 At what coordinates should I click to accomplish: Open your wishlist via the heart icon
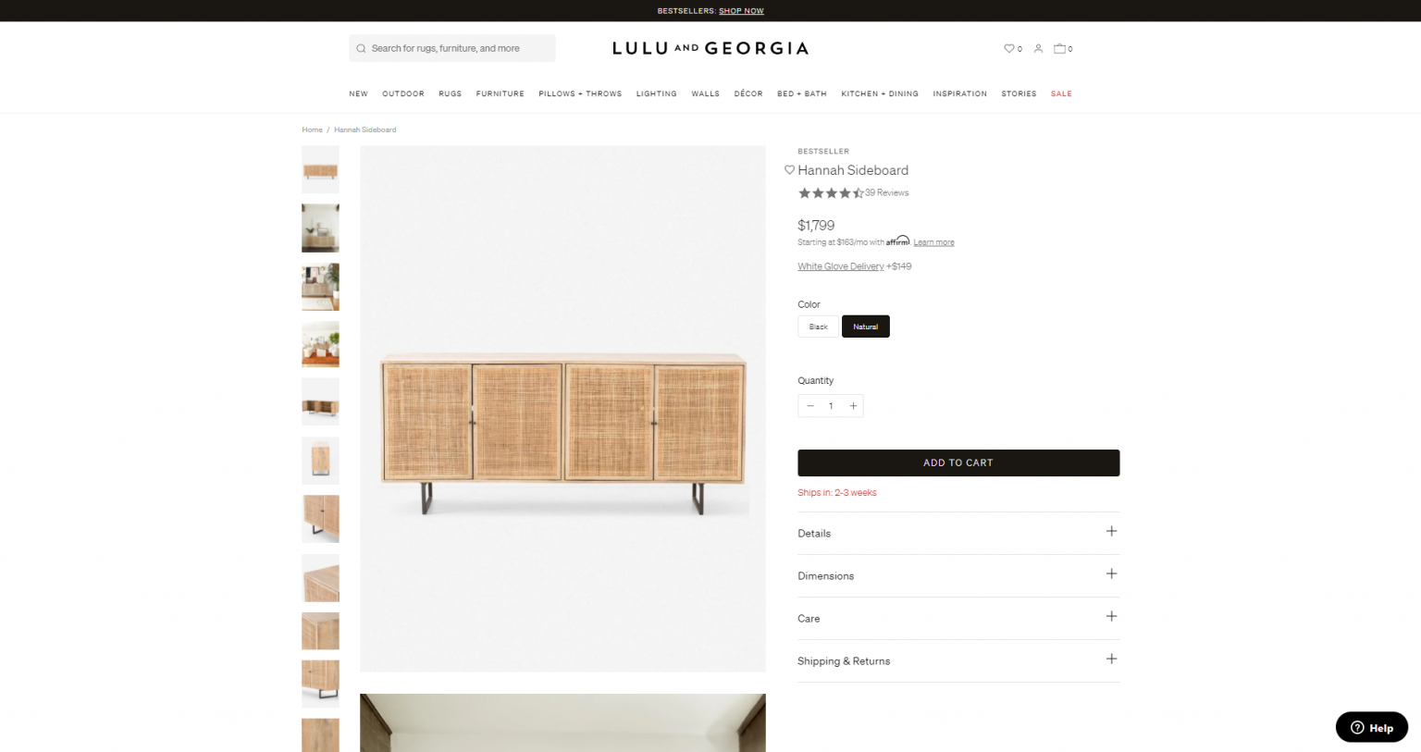[1008, 48]
